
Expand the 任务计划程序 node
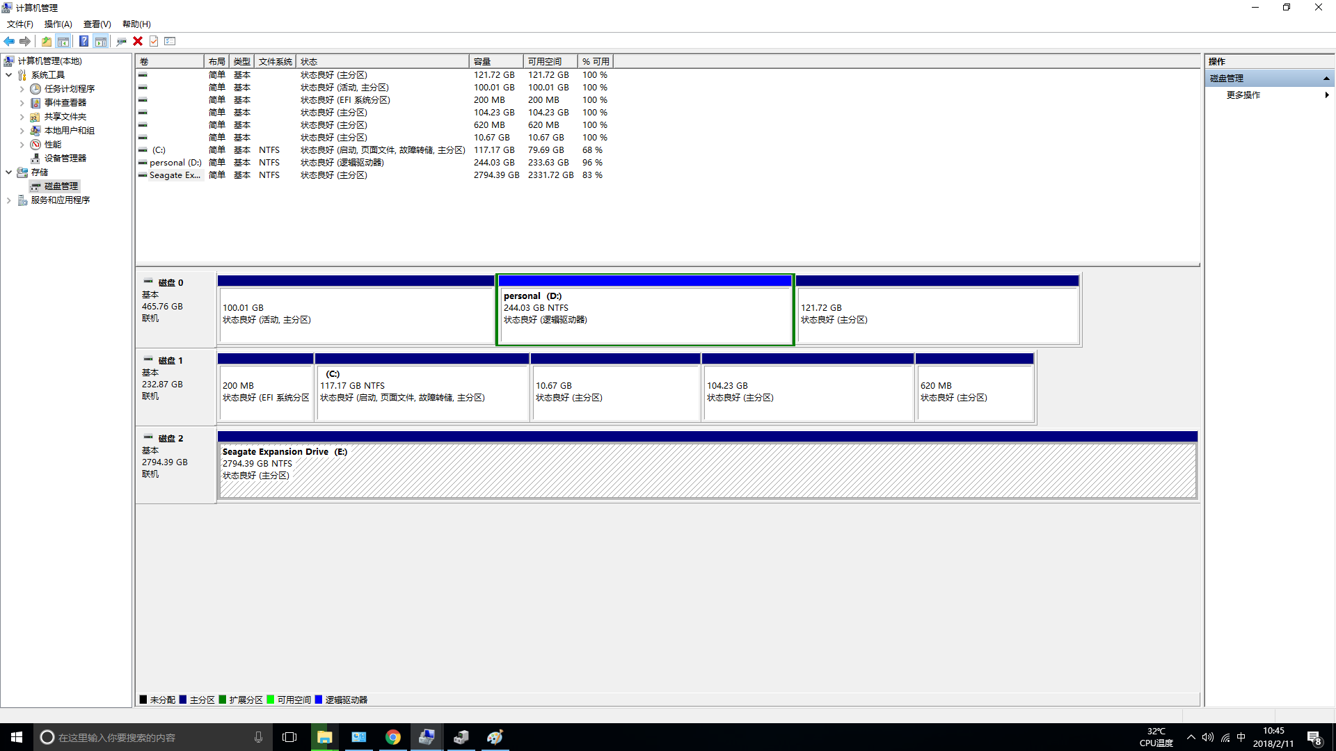[x=22, y=89]
